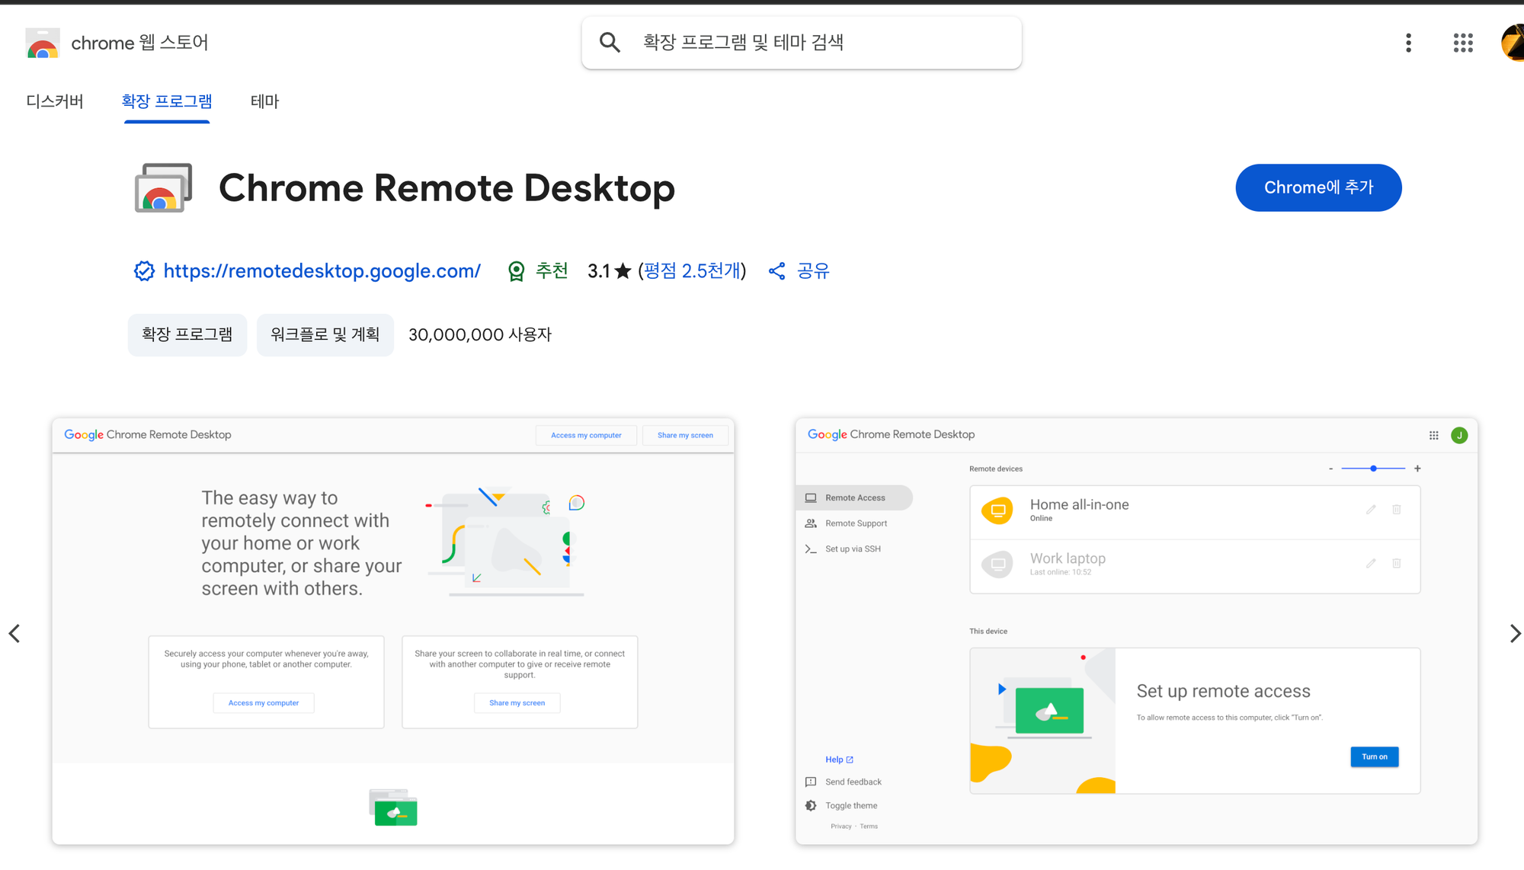Click the Home all-in-one device icon

click(997, 510)
